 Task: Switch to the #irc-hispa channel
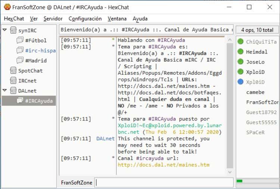[40, 51]
